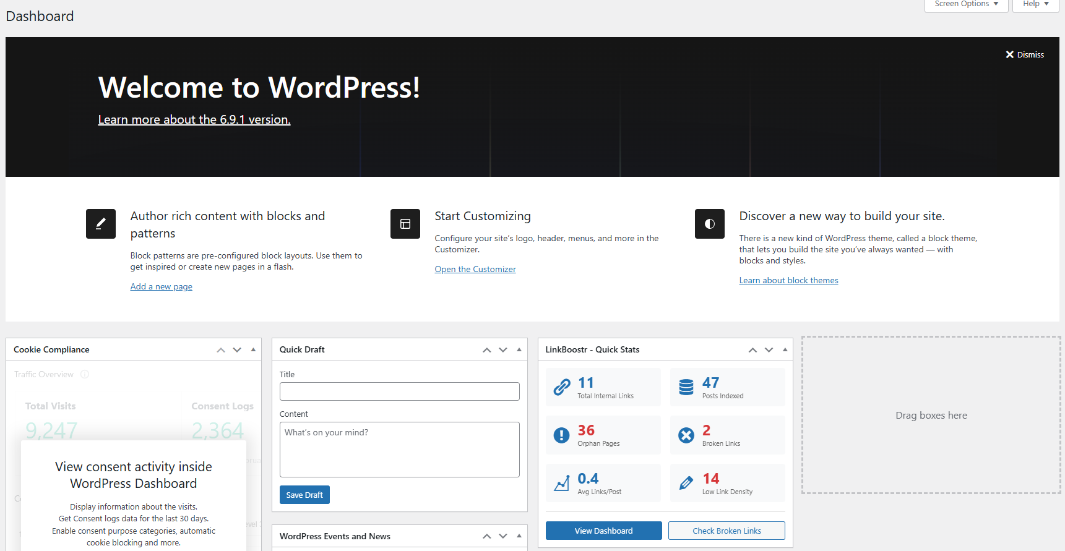Collapse WordPress Events and News panel
Viewport: 1065px width, 551px height.
click(519, 536)
